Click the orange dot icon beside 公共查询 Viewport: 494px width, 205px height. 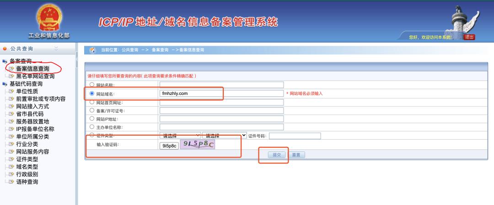[x=5, y=49]
